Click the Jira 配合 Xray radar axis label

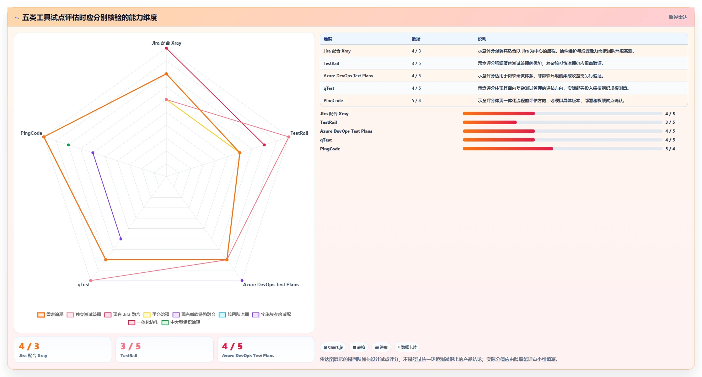coord(166,43)
